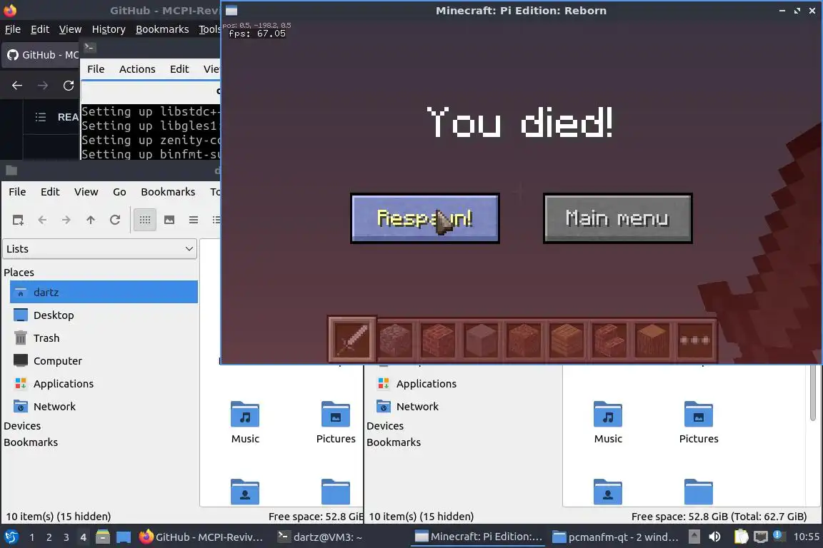Toggle icon view mode in file manager
Image resolution: width=823 pixels, height=548 pixels.
click(x=145, y=220)
